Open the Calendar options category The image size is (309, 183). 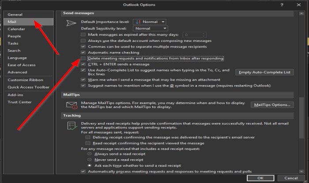[29, 29]
